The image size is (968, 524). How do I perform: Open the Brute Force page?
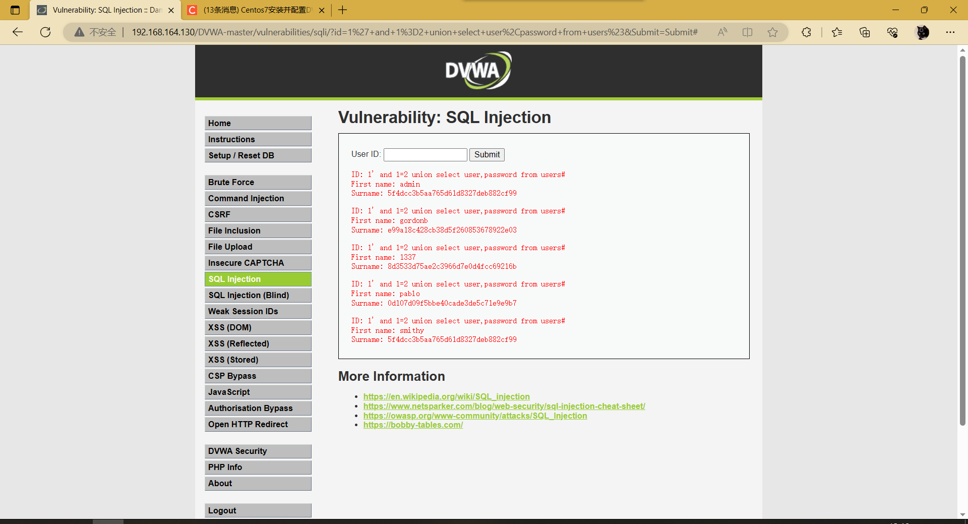258,182
